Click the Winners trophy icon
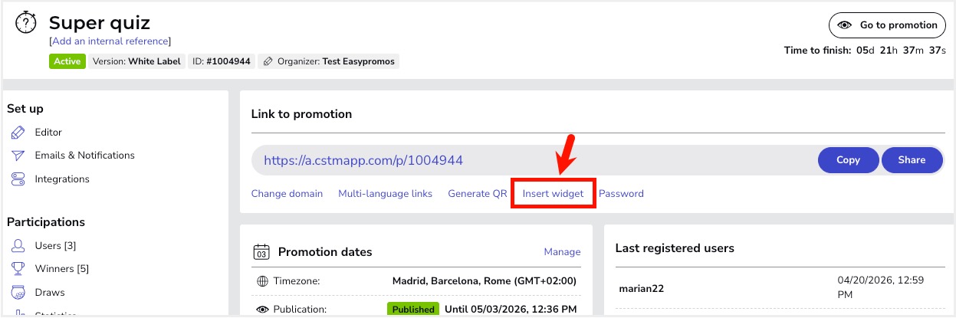The width and height of the screenshot is (956, 318). point(18,269)
